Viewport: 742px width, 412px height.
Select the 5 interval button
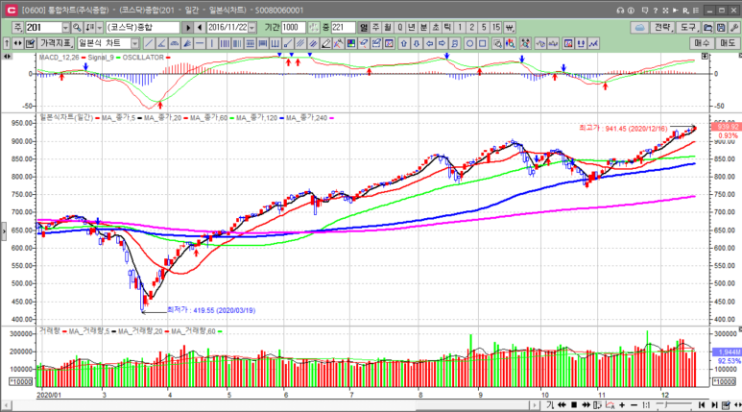(484, 28)
